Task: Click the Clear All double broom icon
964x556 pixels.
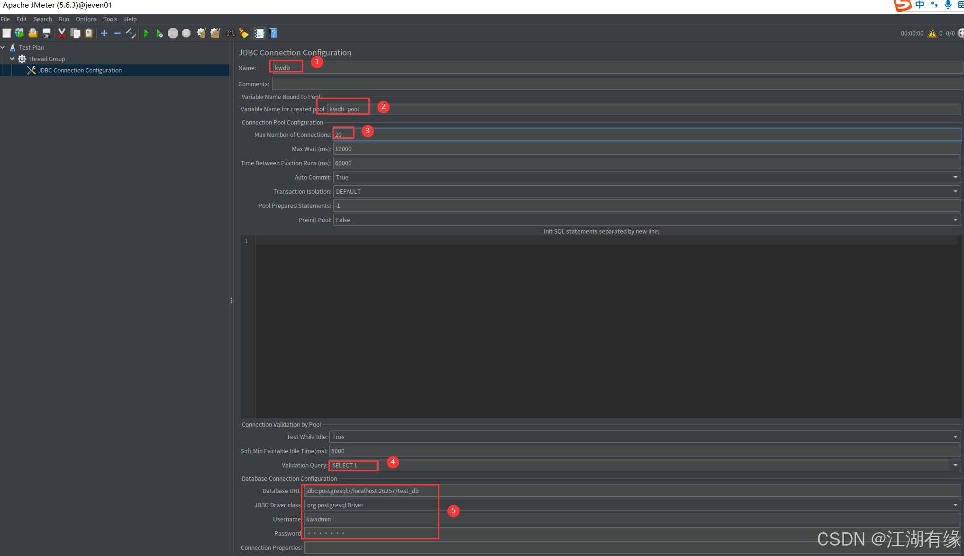Action: coord(215,33)
